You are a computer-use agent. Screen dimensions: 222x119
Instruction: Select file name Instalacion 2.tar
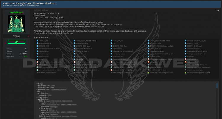pos(81,54)
